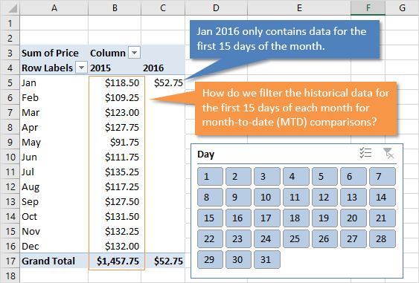This screenshot has height=283, width=419.
Task: Choose day 10 slicer button
Action: (267, 197)
